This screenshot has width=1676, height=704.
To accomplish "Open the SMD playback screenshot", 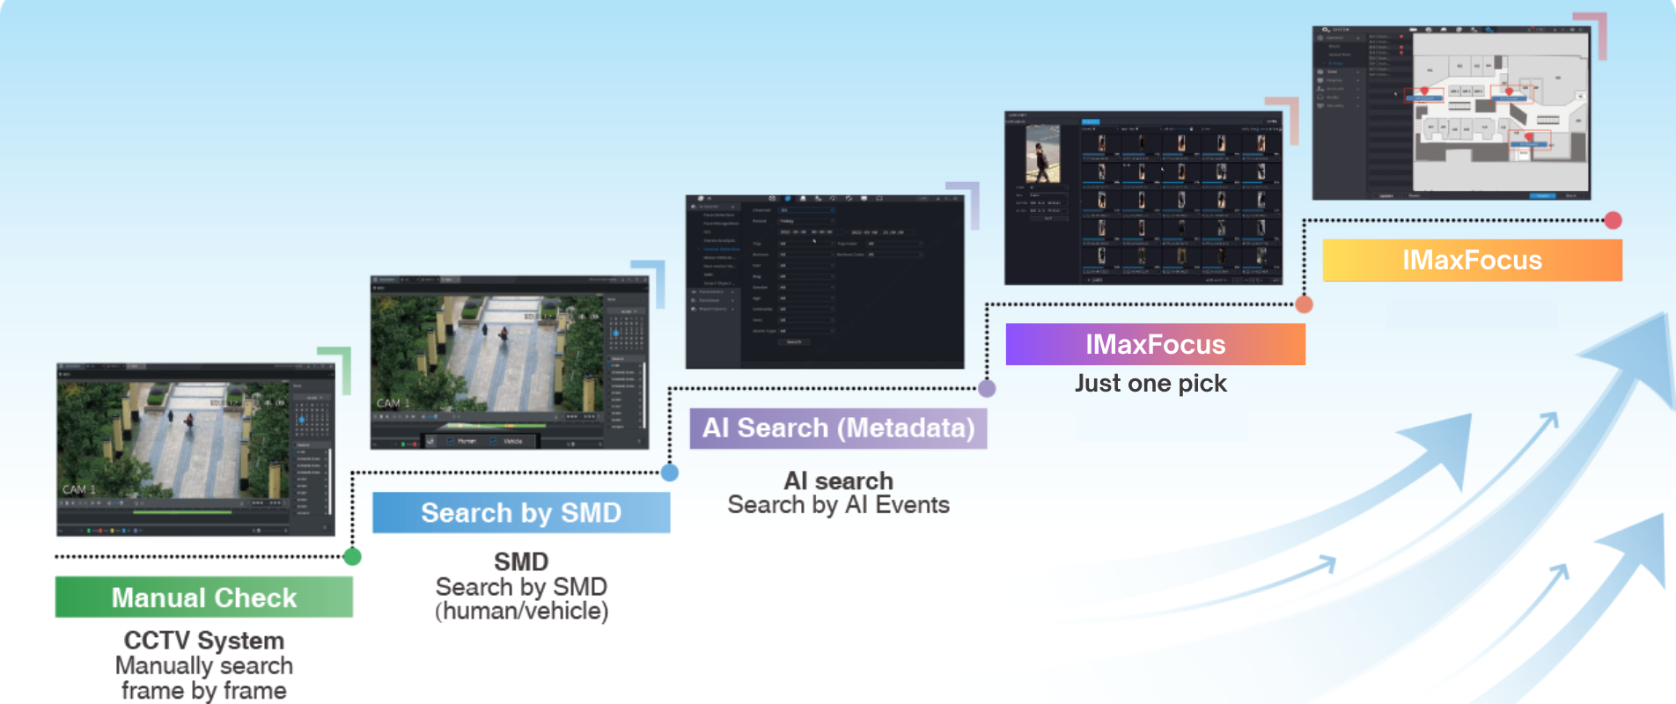I will [509, 363].
